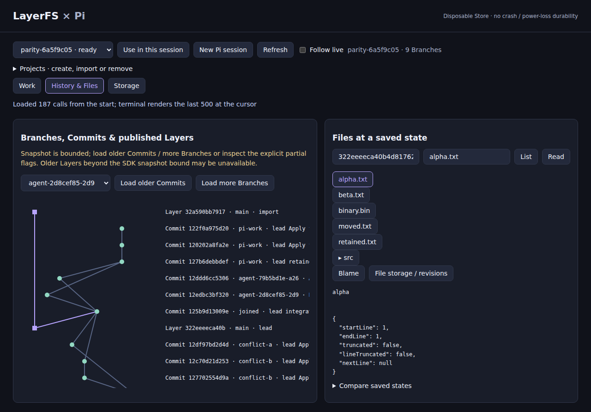Select the graph node for Commit 12df97bd2d4d
Image resolution: width=591 pixels, height=412 pixels.
72,345
